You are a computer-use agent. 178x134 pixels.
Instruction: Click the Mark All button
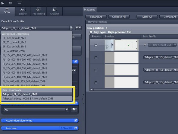[x=147, y=17]
